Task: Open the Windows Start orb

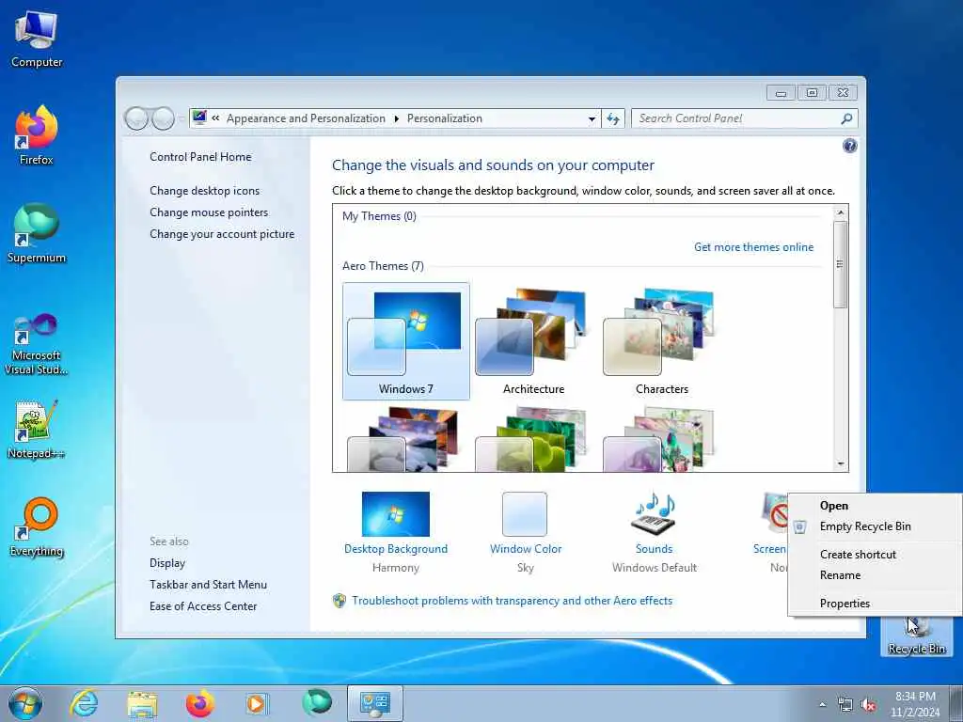Action: point(25,703)
